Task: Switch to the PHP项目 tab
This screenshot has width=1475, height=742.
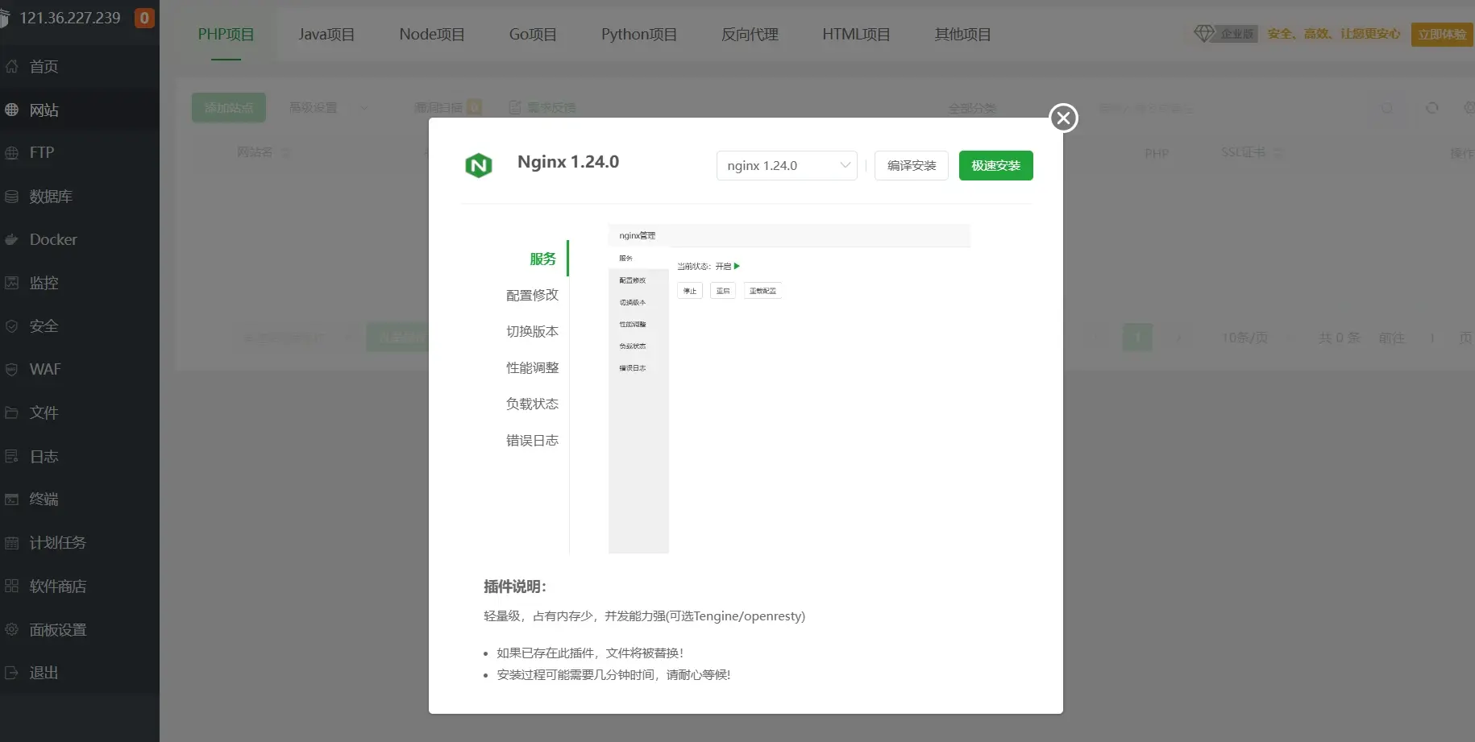Action: (226, 35)
